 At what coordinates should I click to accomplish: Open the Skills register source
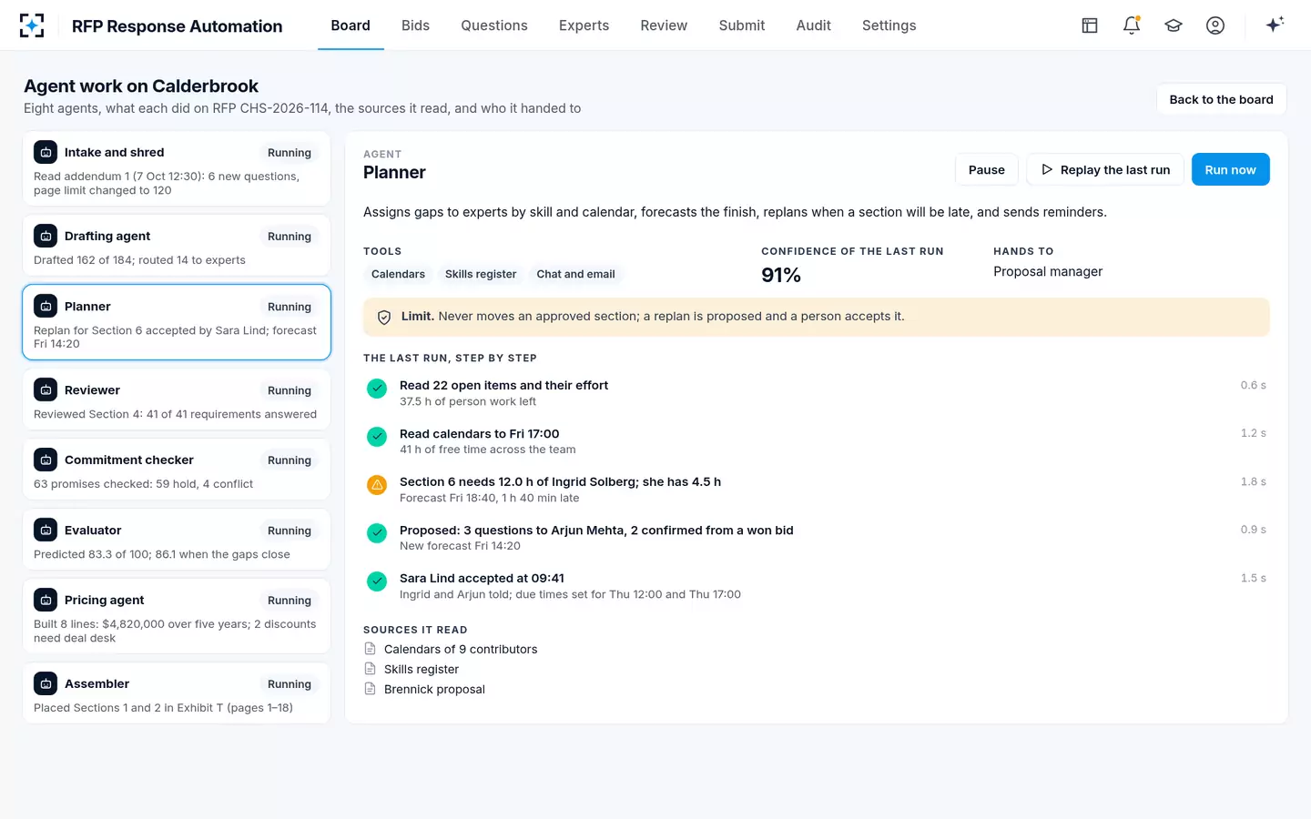(x=422, y=669)
